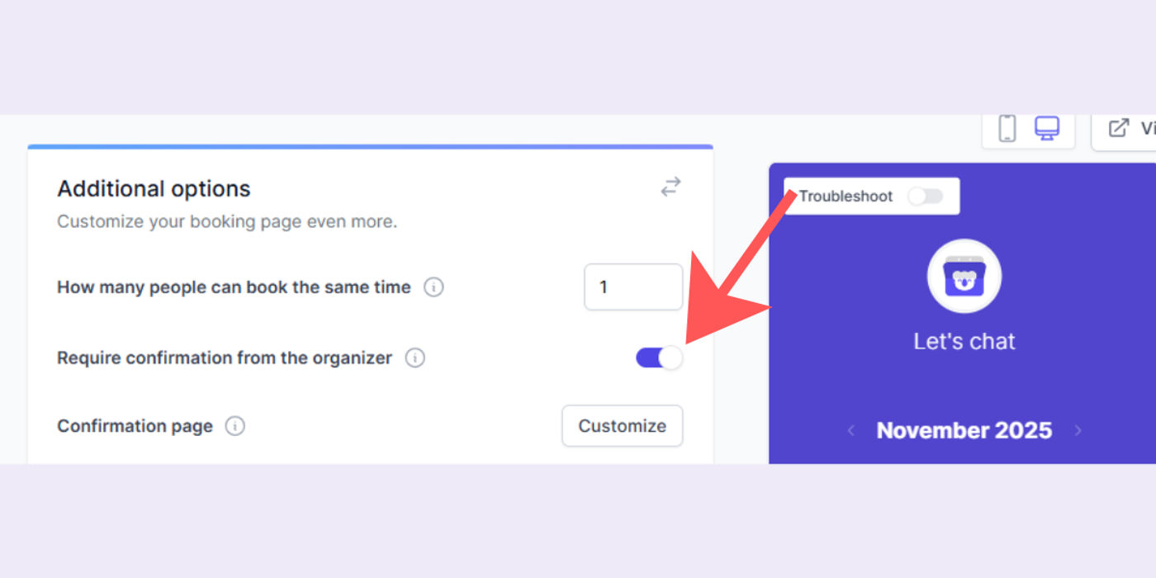Switch to desktop preview mode
Image resolution: width=1156 pixels, height=578 pixels.
[x=1047, y=129]
